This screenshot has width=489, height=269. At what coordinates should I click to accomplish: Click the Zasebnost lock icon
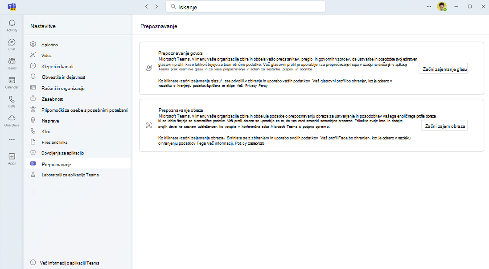click(x=33, y=98)
